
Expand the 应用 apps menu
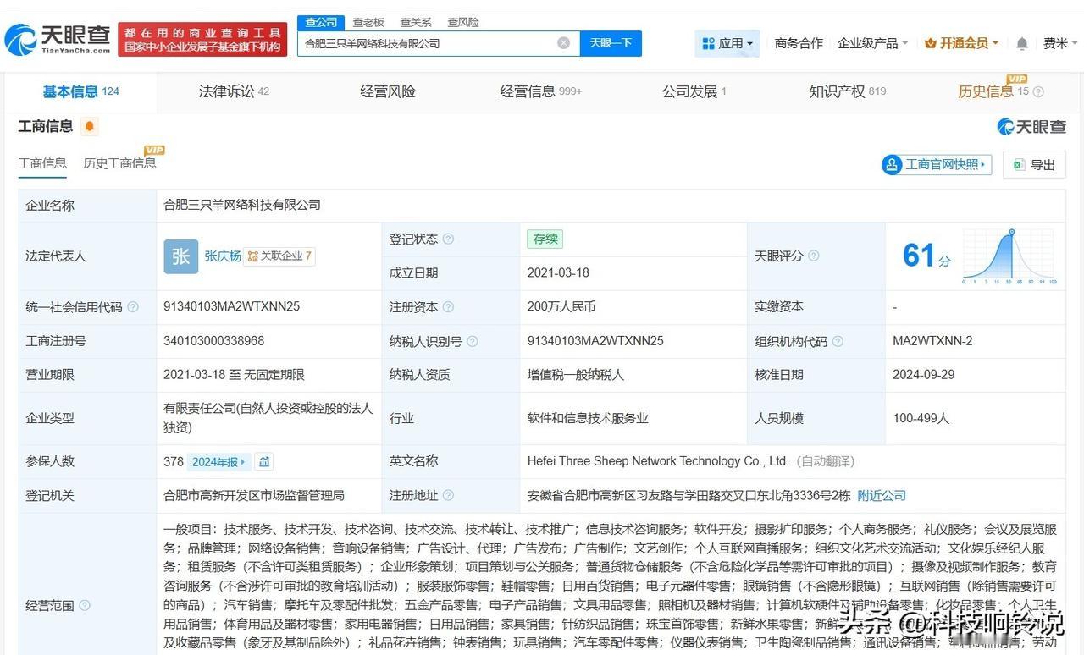pos(727,43)
